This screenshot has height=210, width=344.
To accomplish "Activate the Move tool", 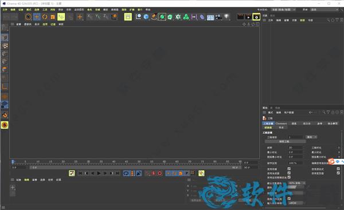I will point(37,17).
